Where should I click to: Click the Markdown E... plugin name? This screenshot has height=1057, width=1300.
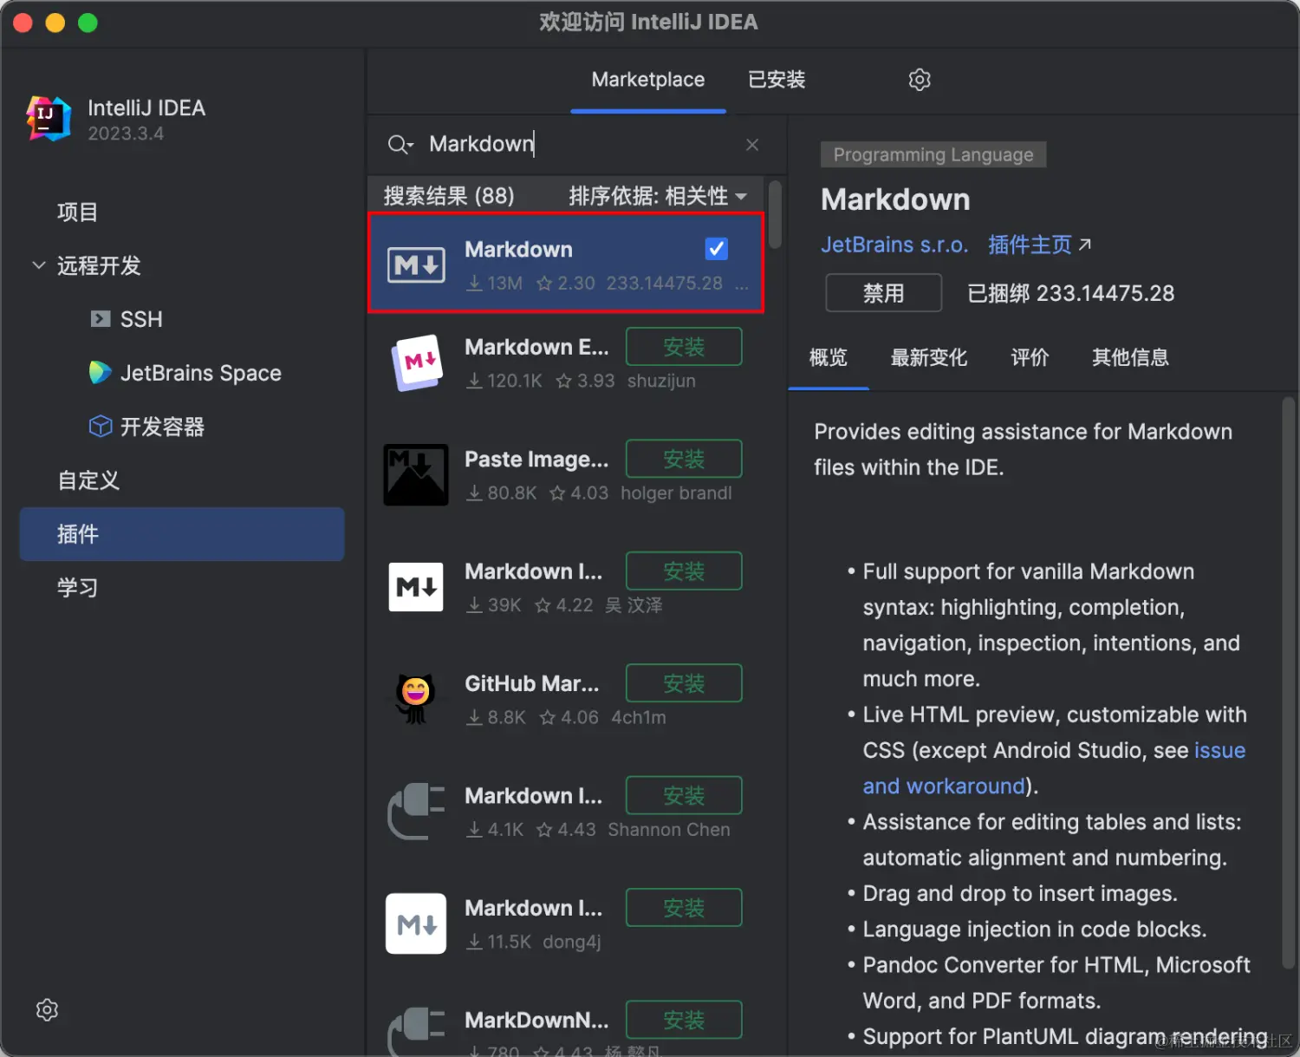(x=536, y=347)
